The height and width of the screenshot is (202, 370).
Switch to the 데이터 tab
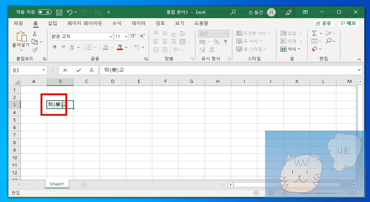(x=139, y=23)
